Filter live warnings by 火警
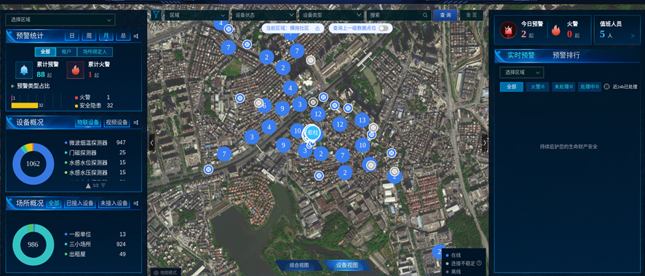This screenshot has width=645, height=276. pos(537,87)
